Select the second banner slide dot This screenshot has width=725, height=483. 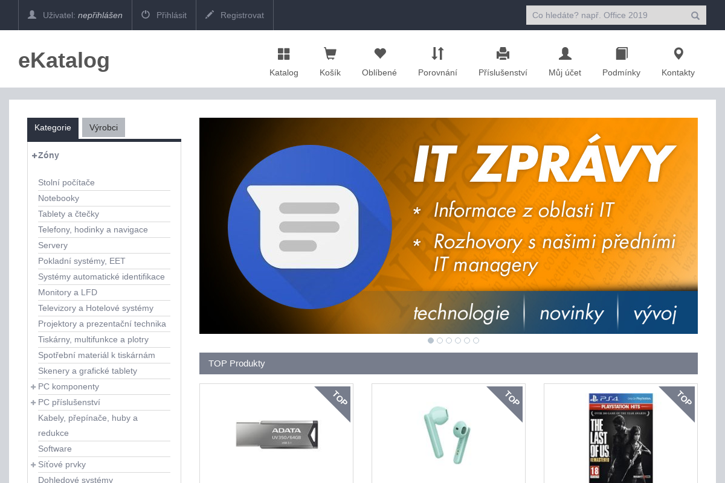coord(440,341)
